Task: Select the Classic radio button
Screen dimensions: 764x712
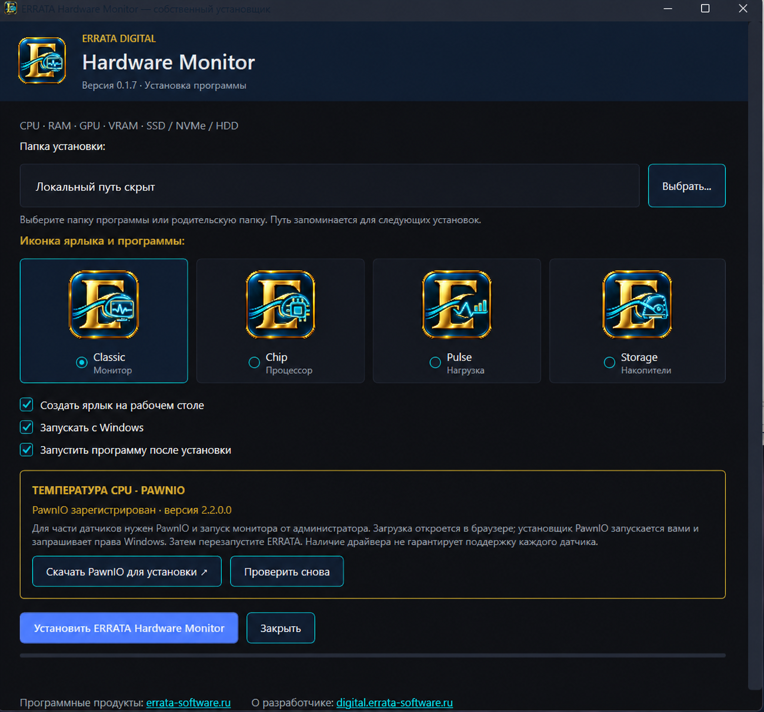Action: click(82, 363)
